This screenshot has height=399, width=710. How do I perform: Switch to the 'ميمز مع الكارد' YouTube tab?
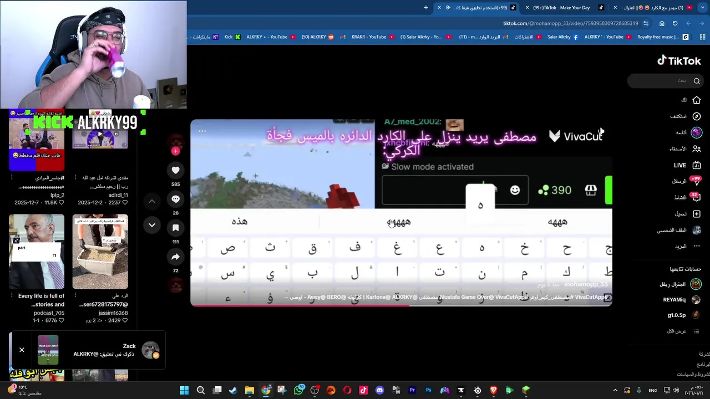pos(655,8)
